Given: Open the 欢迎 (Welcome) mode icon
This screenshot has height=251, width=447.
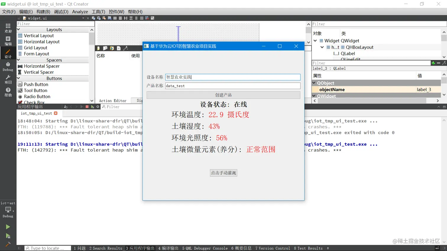Looking at the screenshot, I should (8, 29).
